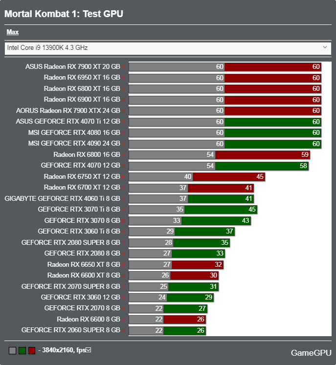Viewport: 336px width, 365px height.
Task: Click the GIGABYTE GEFORCE RTX 4060 Ti 8 GB label
Action: [63, 198]
